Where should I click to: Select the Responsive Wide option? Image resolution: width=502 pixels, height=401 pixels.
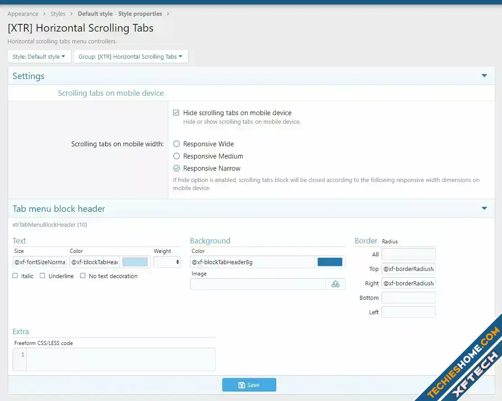pos(177,144)
